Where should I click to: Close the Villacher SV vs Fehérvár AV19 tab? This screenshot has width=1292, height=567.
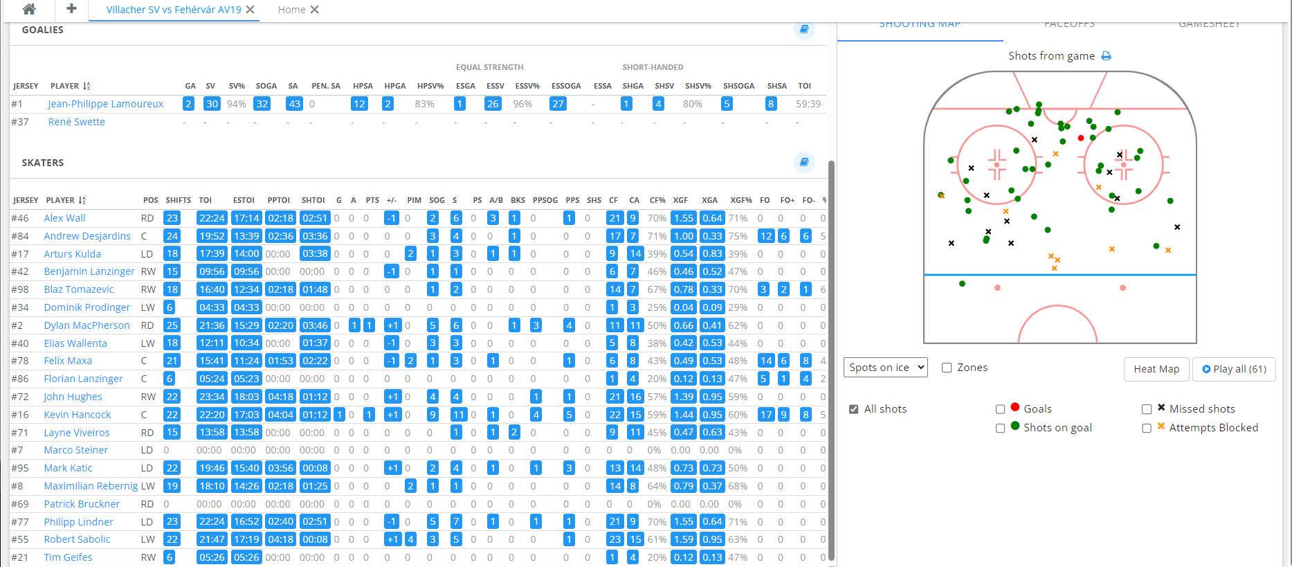[x=251, y=10]
